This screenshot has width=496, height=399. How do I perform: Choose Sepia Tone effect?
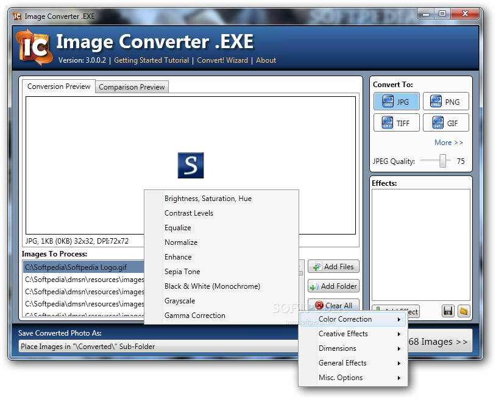point(221,272)
